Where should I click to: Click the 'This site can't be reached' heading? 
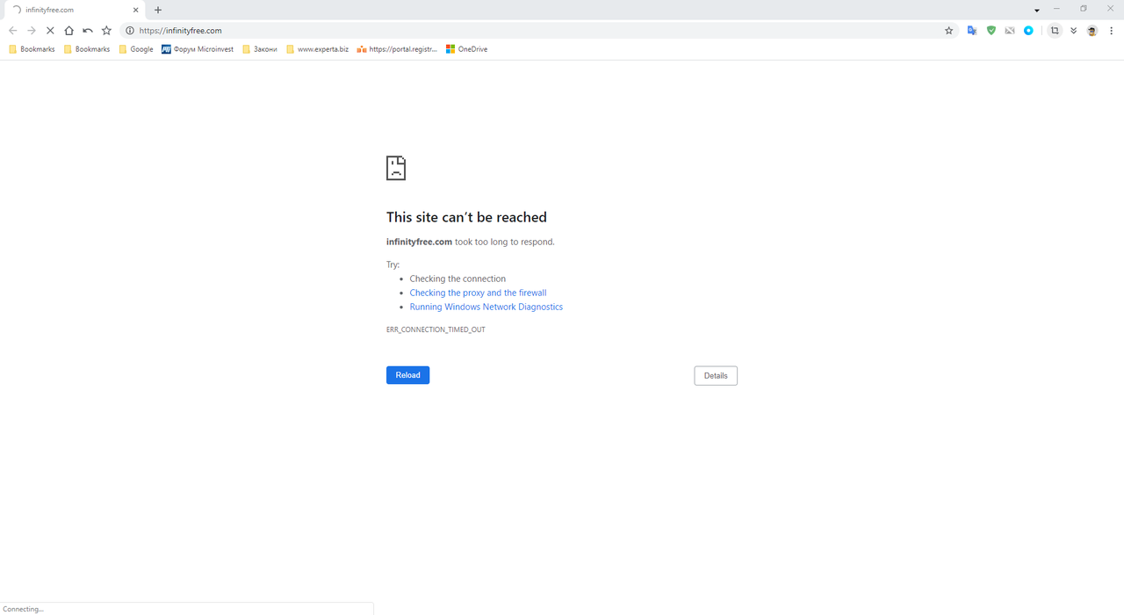[x=466, y=217]
